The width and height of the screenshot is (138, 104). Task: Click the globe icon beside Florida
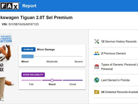[x=97, y=80]
